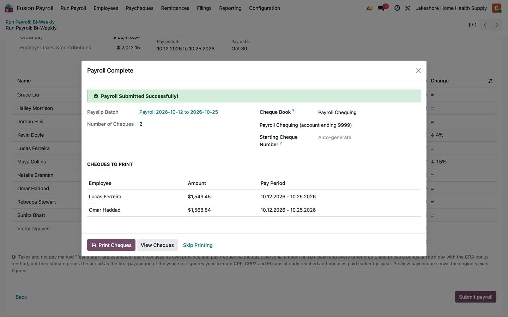Click the Run Payroll: Bi-Weekly breadcrumb link
508x317 pixels.
[x=30, y=22]
